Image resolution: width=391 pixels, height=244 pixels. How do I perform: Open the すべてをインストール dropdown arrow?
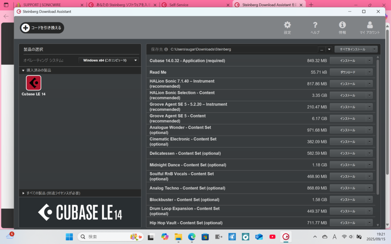pyautogui.click(x=374, y=49)
